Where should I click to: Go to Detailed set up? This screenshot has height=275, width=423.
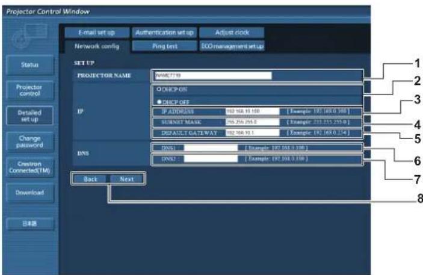[x=29, y=116]
